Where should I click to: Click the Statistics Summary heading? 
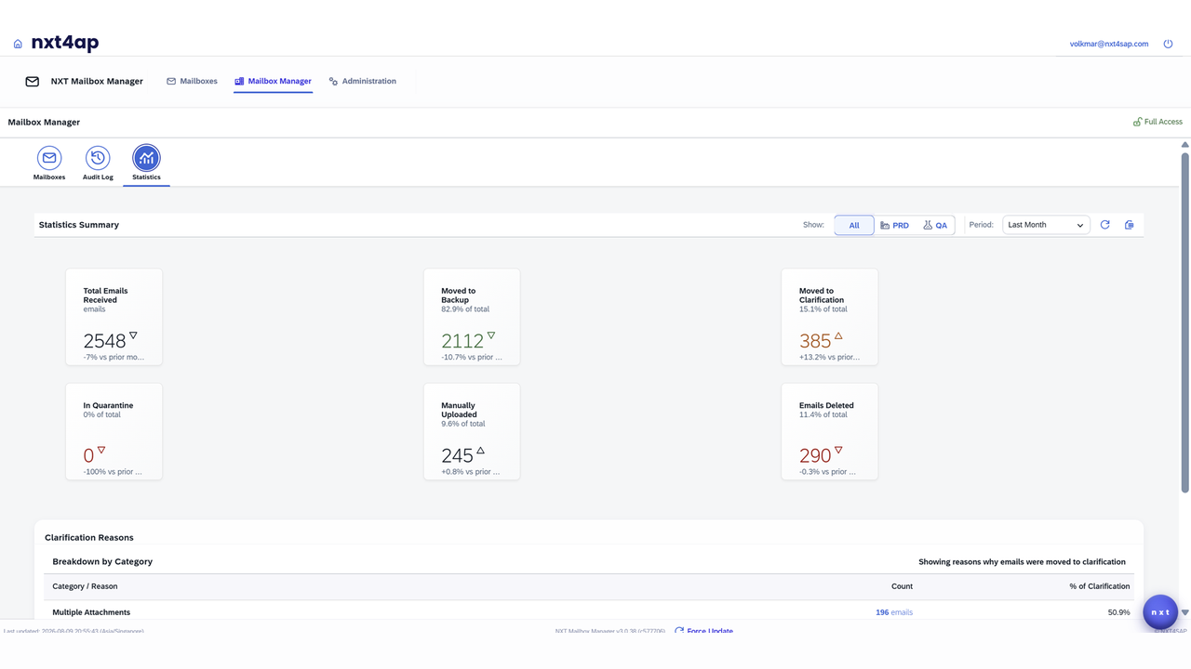tap(79, 225)
